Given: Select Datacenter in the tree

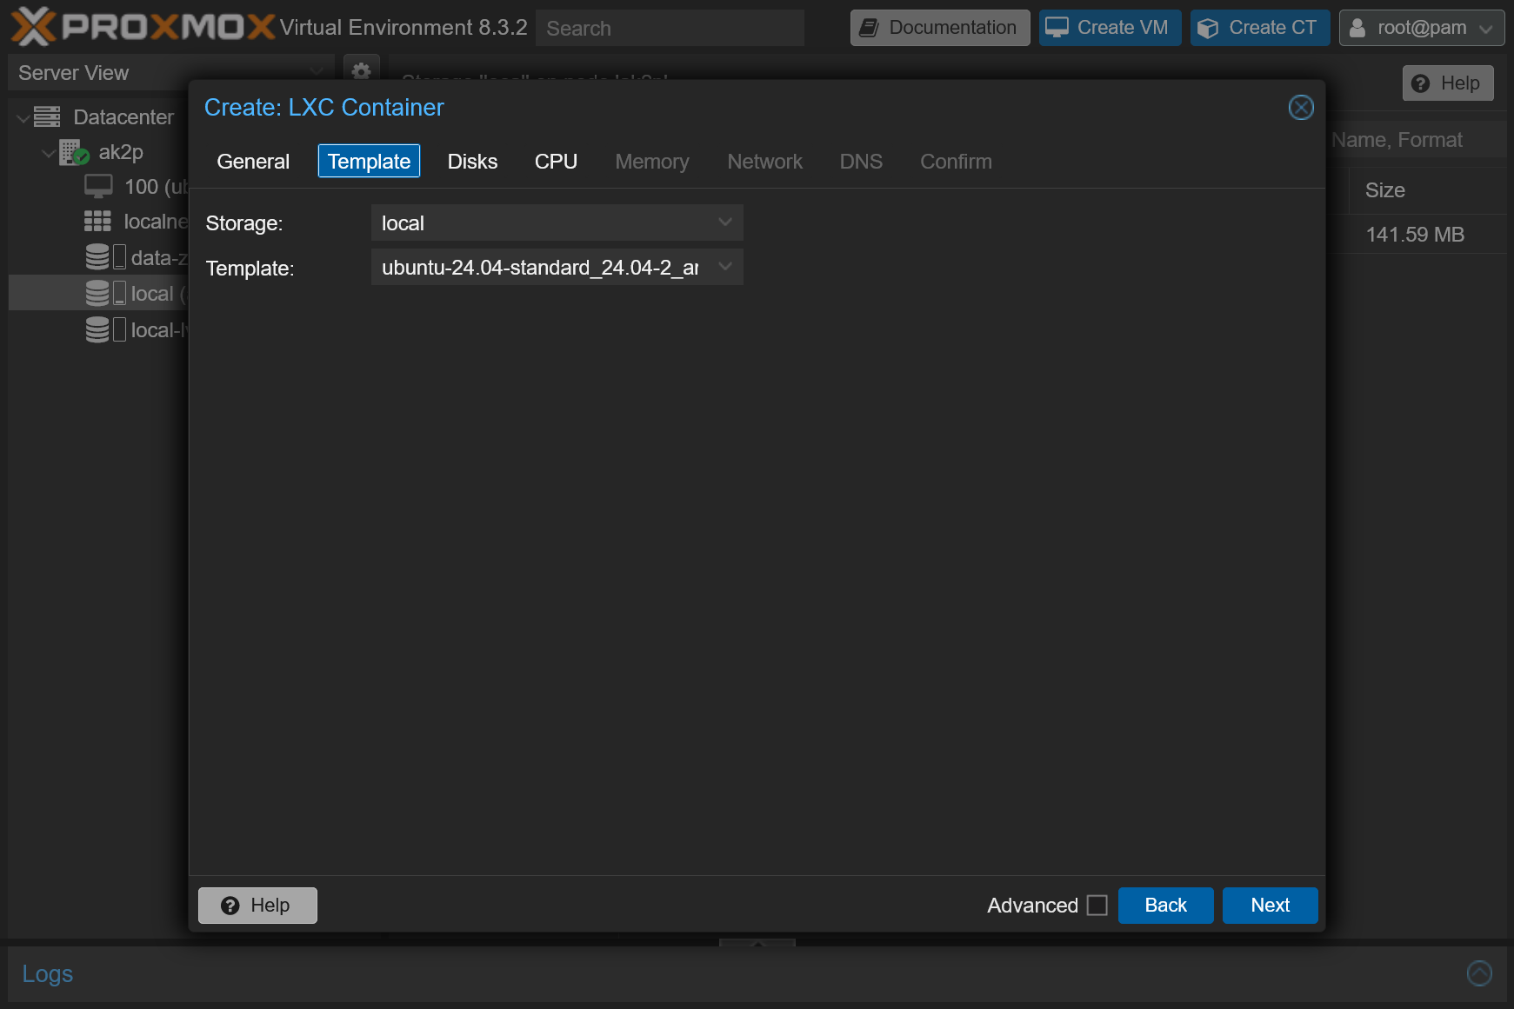Looking at the screenshot, I should coord(123,117).
